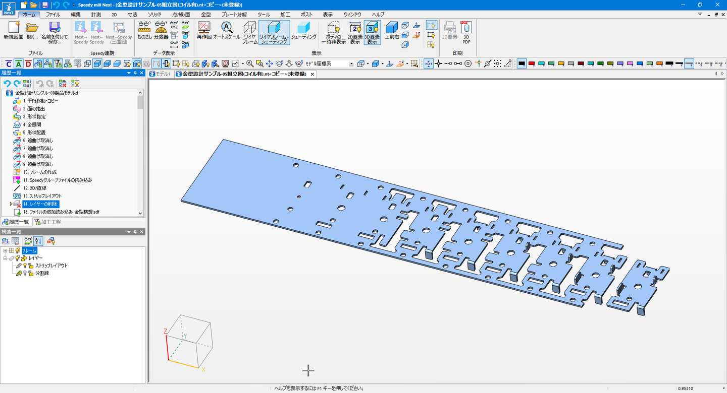Click 名前を付けて保存 save-as button
The image size is (727, 393).
[x=55, y=32]
